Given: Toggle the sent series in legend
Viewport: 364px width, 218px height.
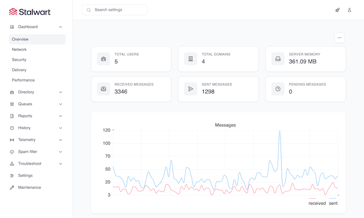Looking at the screenshot, I should [x=333, y=203].
